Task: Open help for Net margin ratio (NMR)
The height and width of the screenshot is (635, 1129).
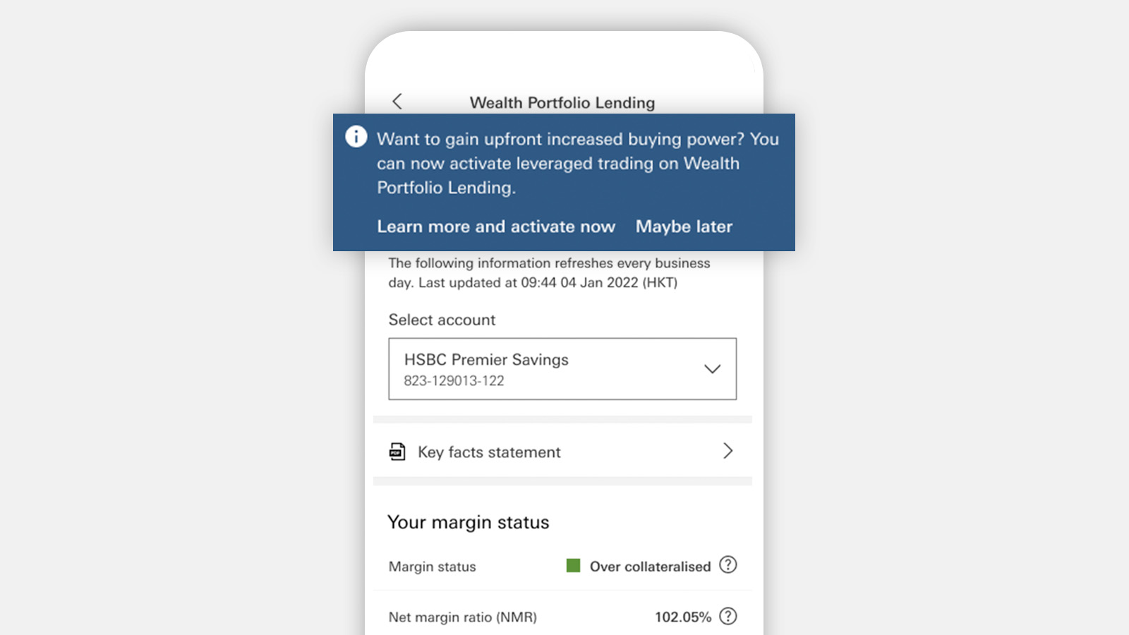Action: pos(727,617)
